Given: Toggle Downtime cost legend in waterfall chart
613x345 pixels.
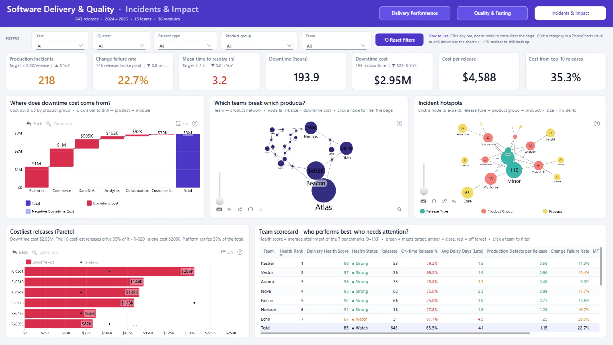Looking at the screenshot, I should click(x=102, y=203).
